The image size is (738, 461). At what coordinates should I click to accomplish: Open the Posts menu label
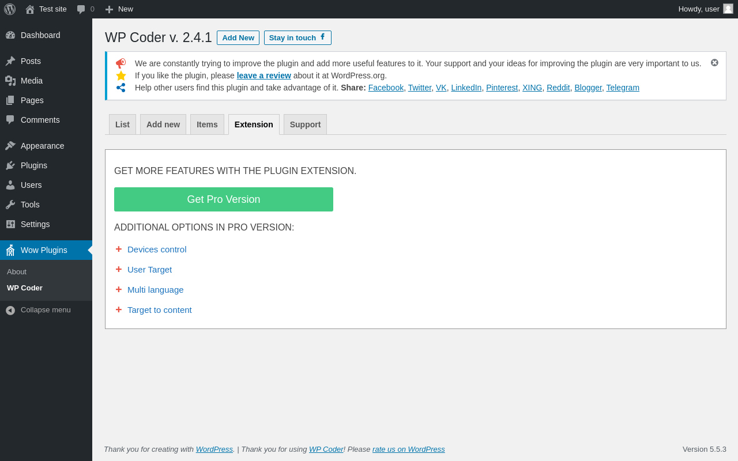tap(31, 61)
